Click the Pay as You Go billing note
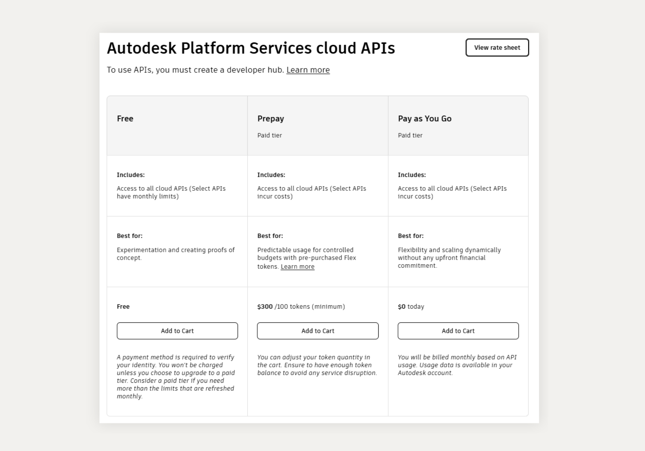This screenshot has width=645, height=451. 457,365
